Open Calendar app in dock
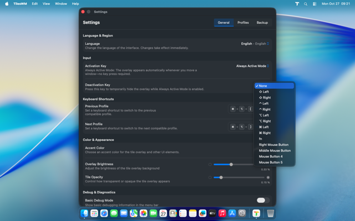The height and width of the screenshot is (221, 355). 163,213
